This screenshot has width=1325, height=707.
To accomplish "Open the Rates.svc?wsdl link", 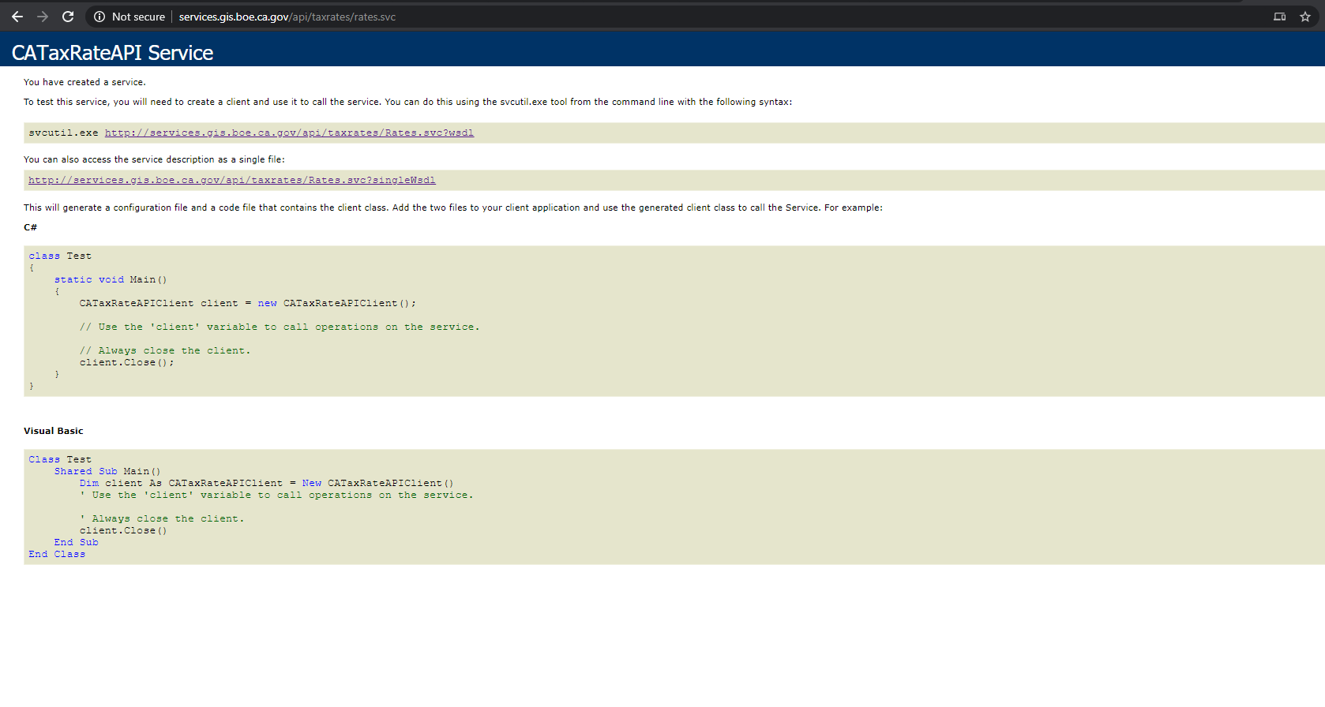I will coord(289,133).
